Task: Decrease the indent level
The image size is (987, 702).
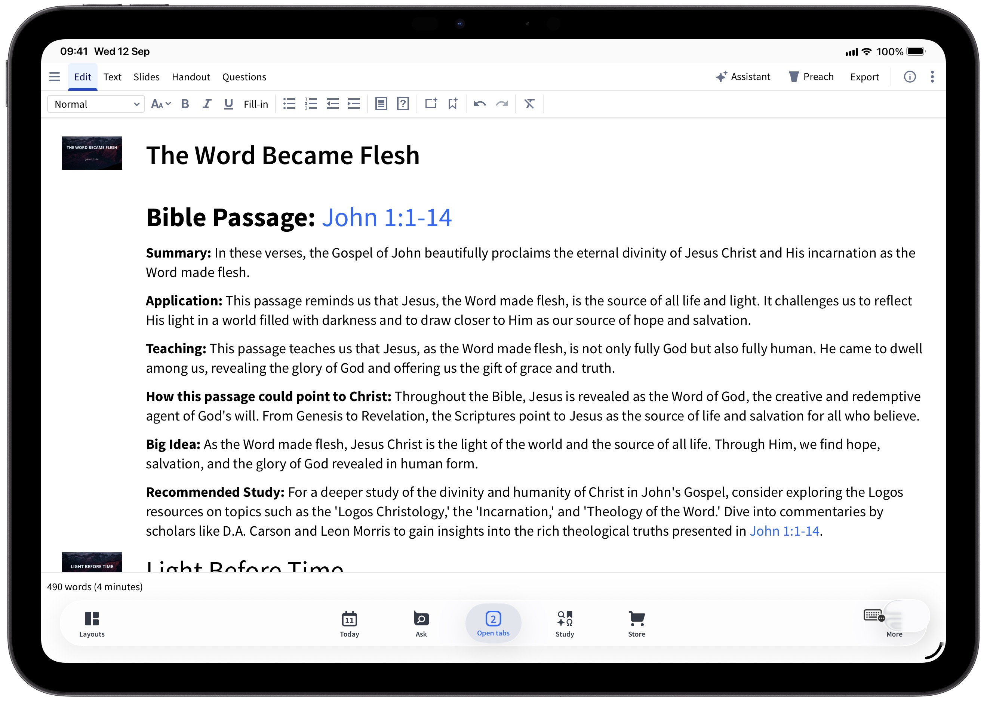Action: (x=332, y=104)
